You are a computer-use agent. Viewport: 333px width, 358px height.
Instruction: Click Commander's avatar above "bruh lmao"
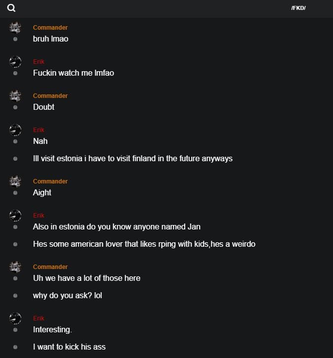pyautogui.click(x=15, y=27)
